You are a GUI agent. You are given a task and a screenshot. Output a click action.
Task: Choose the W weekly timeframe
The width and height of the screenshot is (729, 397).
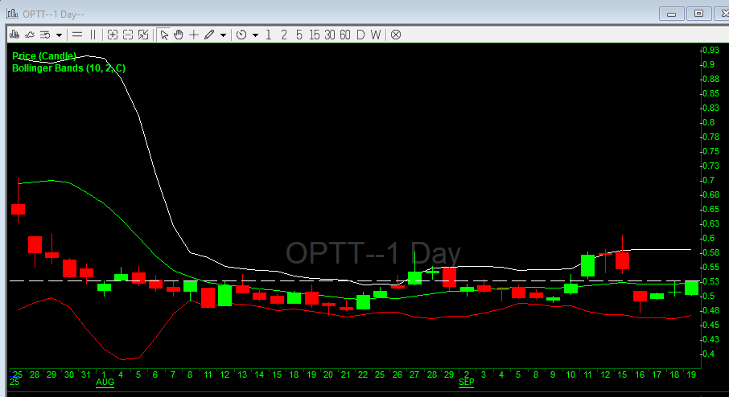(x=376, y=35)
